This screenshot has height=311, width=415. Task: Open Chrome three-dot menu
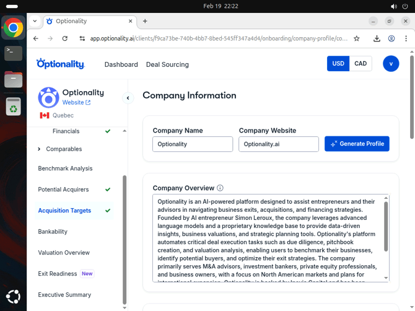point(406,38)
